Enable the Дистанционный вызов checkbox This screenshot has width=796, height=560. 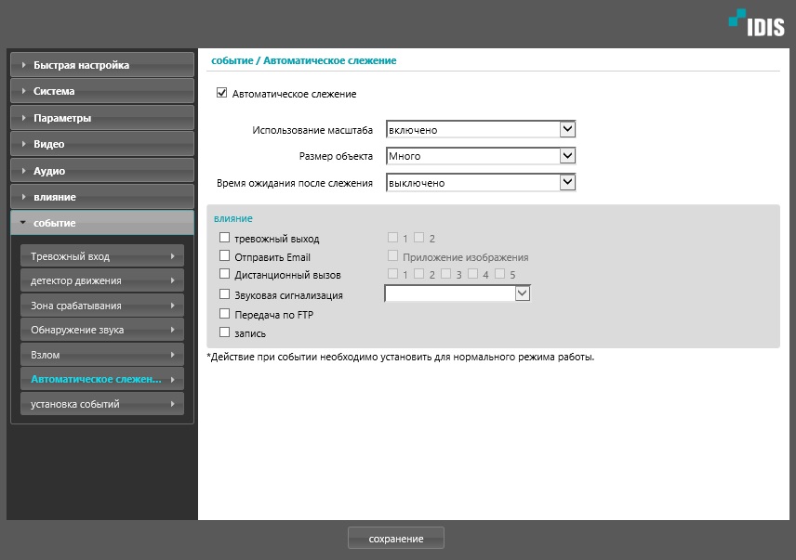[x=224, y=274]
